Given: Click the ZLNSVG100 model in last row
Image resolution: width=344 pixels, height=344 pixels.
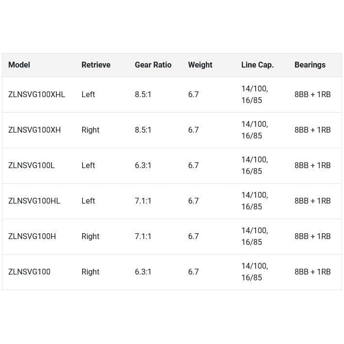Looking at the screenshot, I should point(29,272).
